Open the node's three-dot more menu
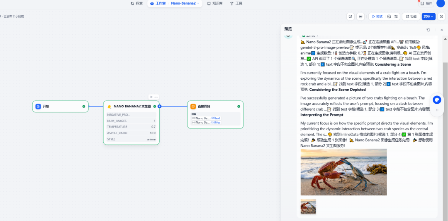448x221 pixels. pos(156,97)
